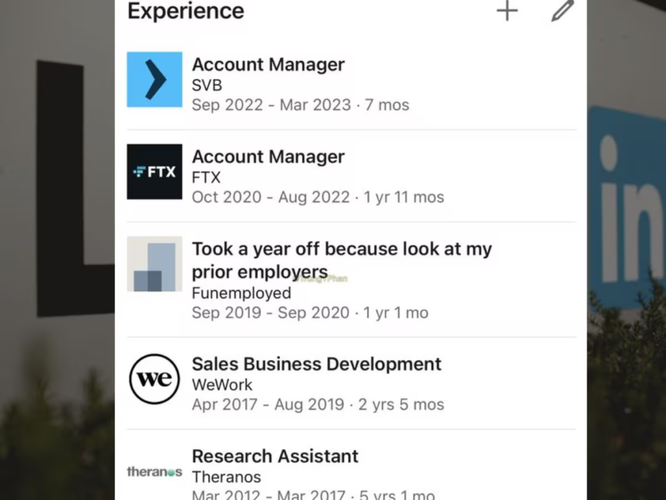The image size is (666, 500).
Task: Click the Experience section heading
Action: coord(186,11)
